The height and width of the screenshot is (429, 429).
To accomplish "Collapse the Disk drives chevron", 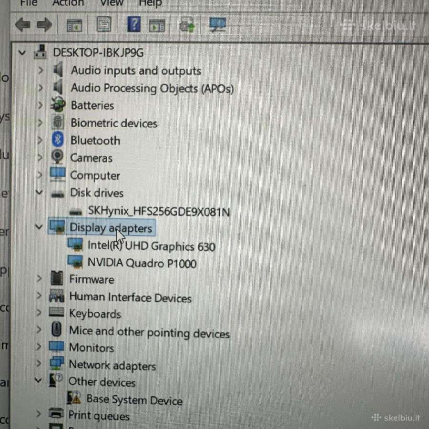I will point(40,193).
